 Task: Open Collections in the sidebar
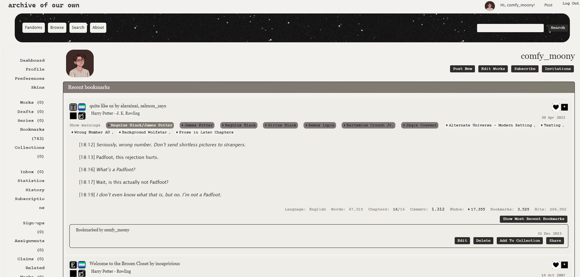pos(29,152)
